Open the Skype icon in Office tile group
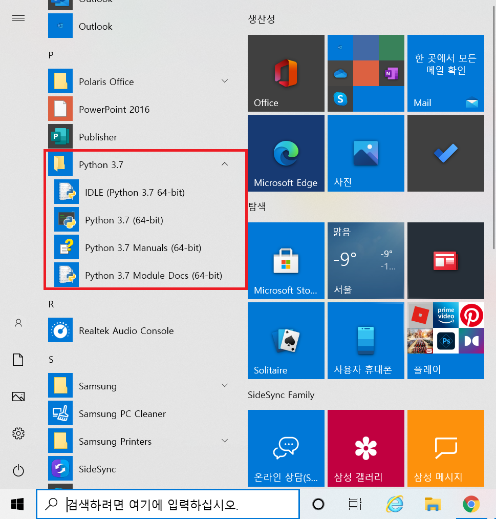This screenshot has height=519, width=496. click(x=340, y=99)
